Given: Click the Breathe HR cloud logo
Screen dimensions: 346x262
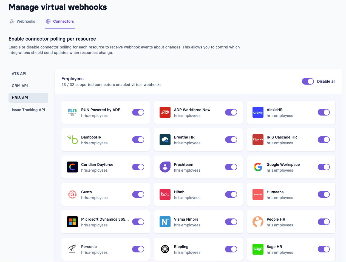Looking at the screenshot, I should (165, 140).
